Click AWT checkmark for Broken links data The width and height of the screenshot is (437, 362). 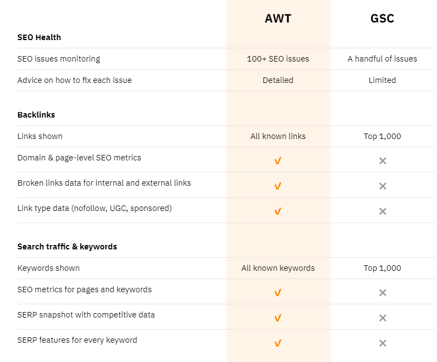(x=278, y=186)
